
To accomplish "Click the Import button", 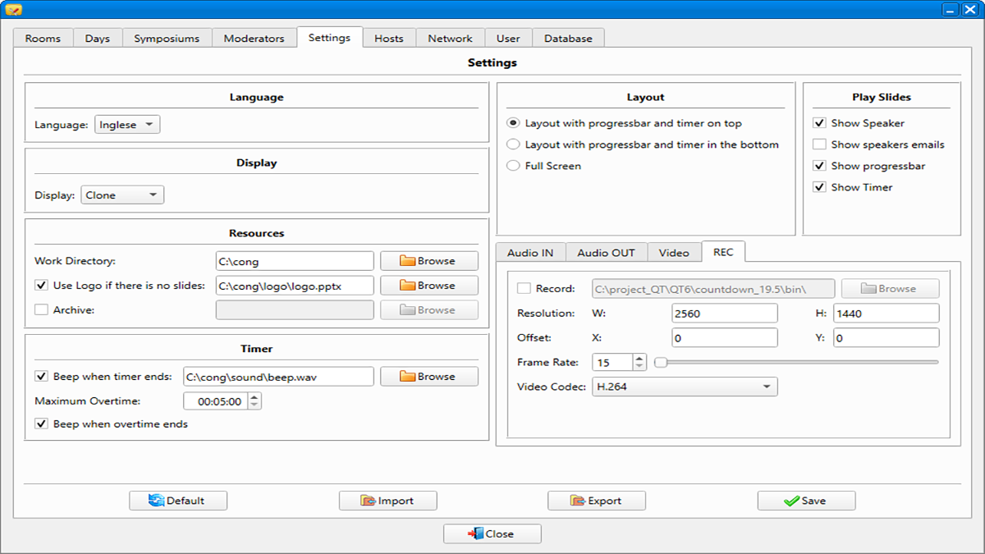I will click(388, 501).
